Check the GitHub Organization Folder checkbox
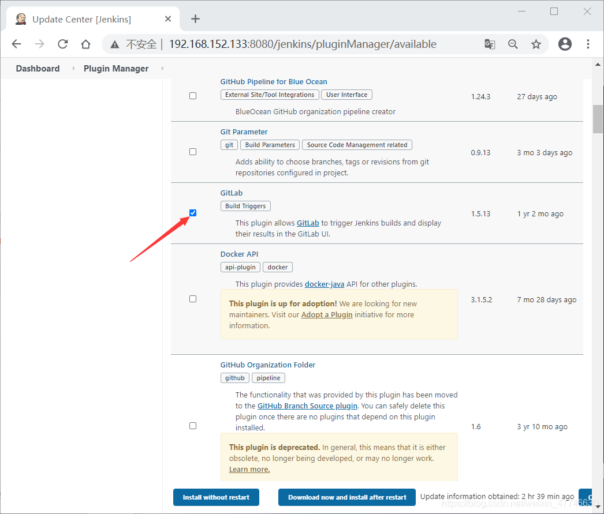 193,426
